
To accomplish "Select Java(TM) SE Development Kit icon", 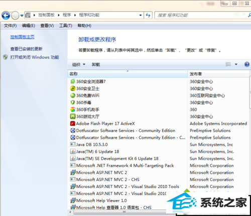I will 73,158.
